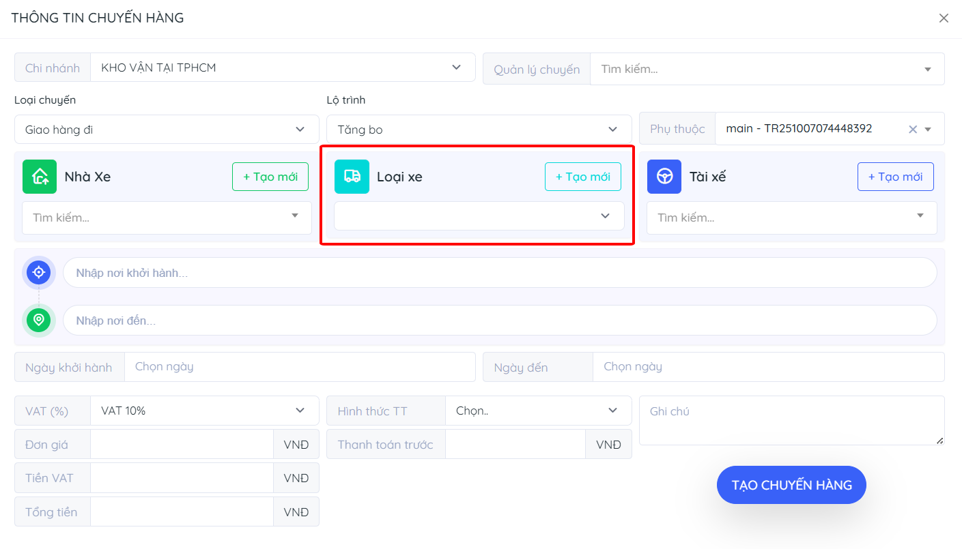Click the green destination pin icon

[39, 320]
